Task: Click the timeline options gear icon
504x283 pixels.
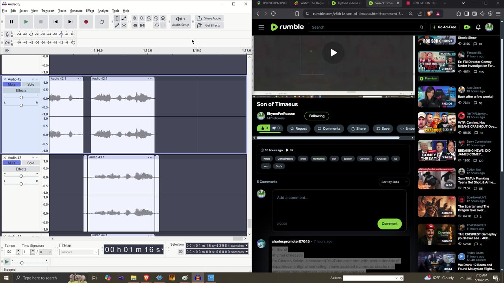Action: pyautogui.click(x=7, y=51)
